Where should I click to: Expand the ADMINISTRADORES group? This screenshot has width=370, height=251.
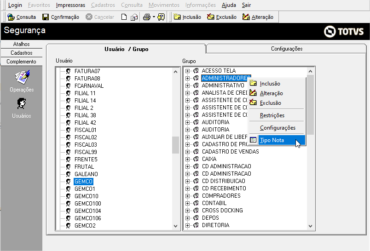187,78
